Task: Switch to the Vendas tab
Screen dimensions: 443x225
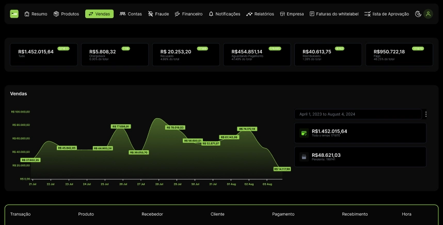Action: pos(100,14)
